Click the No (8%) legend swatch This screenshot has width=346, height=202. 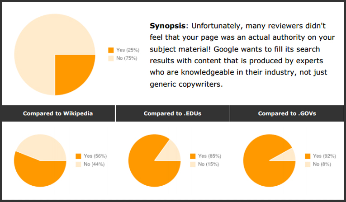point(308,164)
